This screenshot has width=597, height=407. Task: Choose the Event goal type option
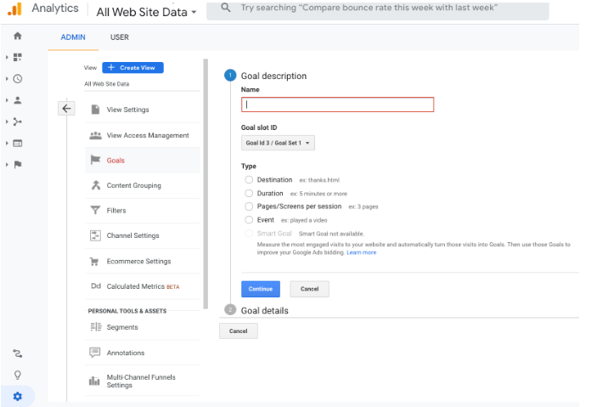(249, 220)
